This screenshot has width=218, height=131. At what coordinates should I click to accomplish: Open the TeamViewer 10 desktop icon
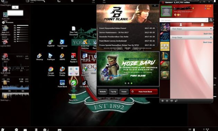62,44
